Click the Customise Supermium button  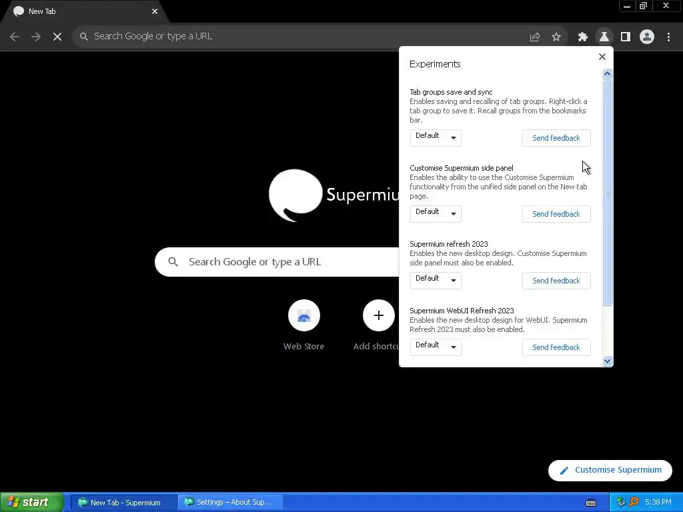(x=610, y=470)
